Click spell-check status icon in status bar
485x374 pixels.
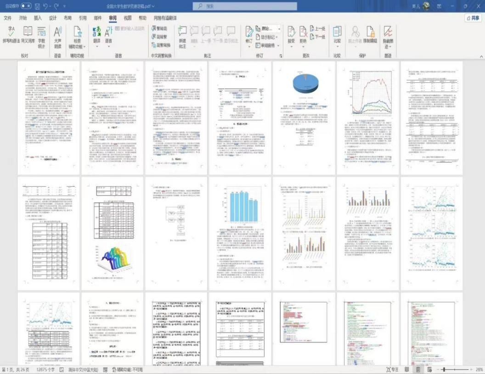(x=62, y=369)
